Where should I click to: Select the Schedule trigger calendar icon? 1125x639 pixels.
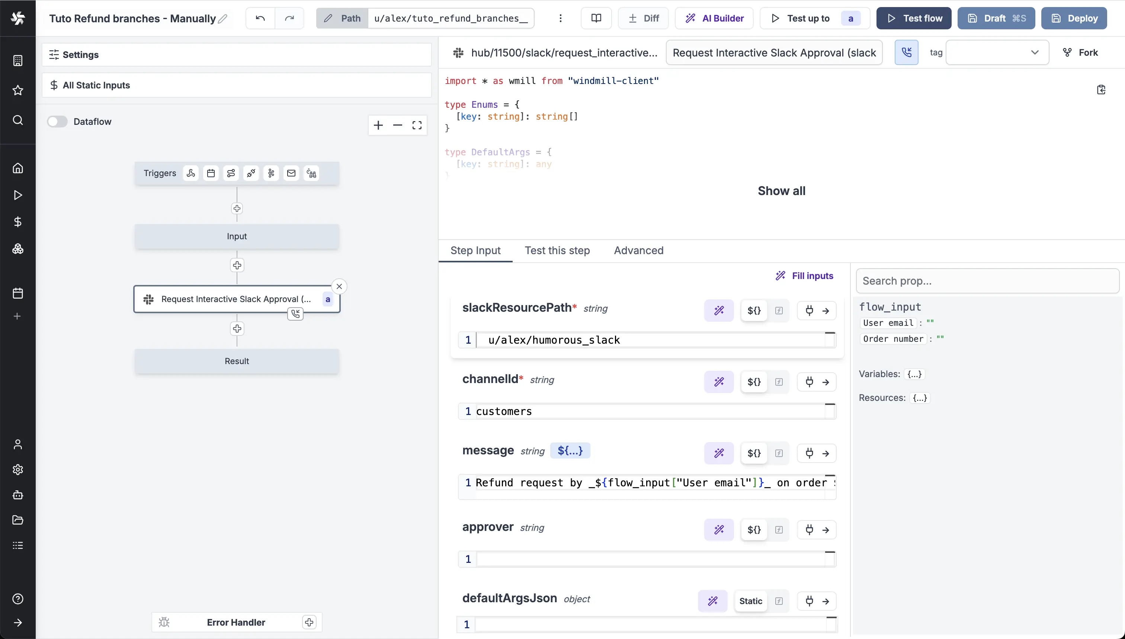pyautogui.click(x=211, y=173)
